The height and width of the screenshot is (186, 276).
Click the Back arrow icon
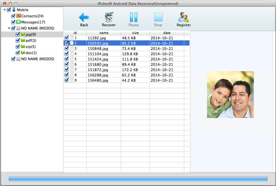[x=84, y=17]
